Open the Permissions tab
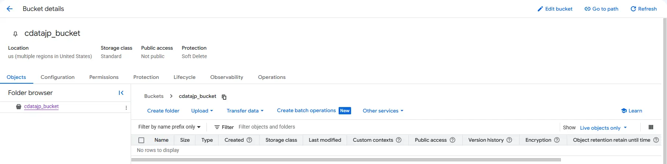The width and height of the screenshot is (667, 164). tap(104, 77)
